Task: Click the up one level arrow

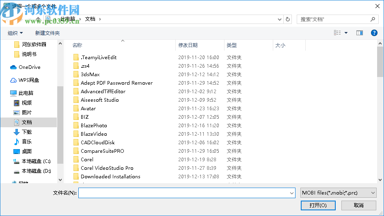Action: (38, 19)
